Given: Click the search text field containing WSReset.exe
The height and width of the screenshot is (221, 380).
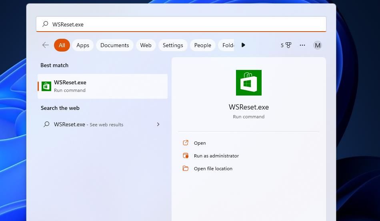Looking at the screenshot, I should coord(181,24).
